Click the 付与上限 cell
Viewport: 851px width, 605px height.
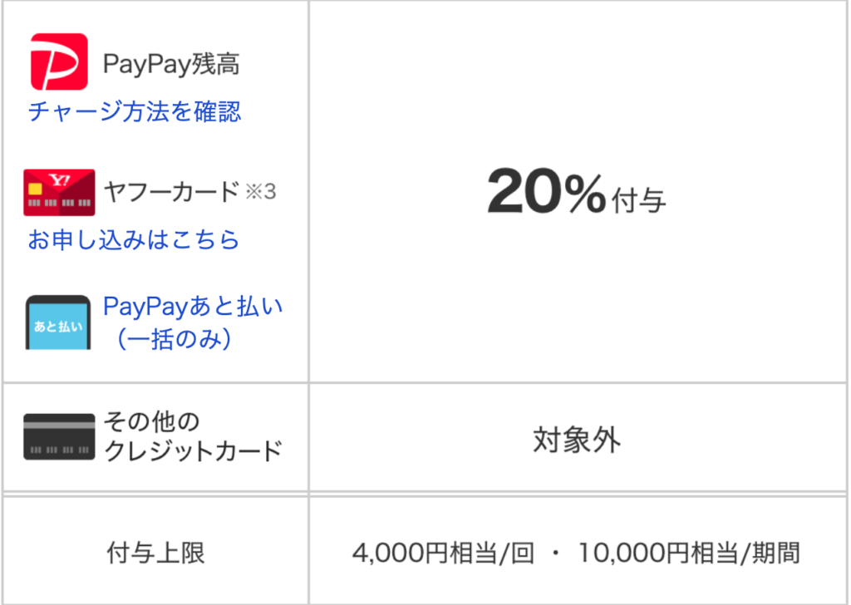(x=155, y=553)
